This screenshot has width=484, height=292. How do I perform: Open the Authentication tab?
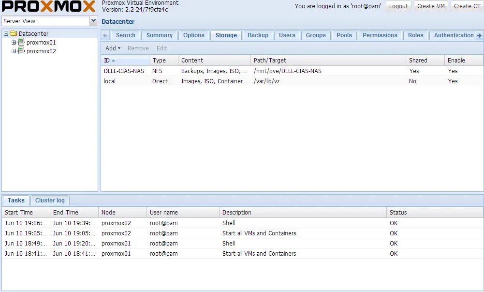(x=454, y=35)
